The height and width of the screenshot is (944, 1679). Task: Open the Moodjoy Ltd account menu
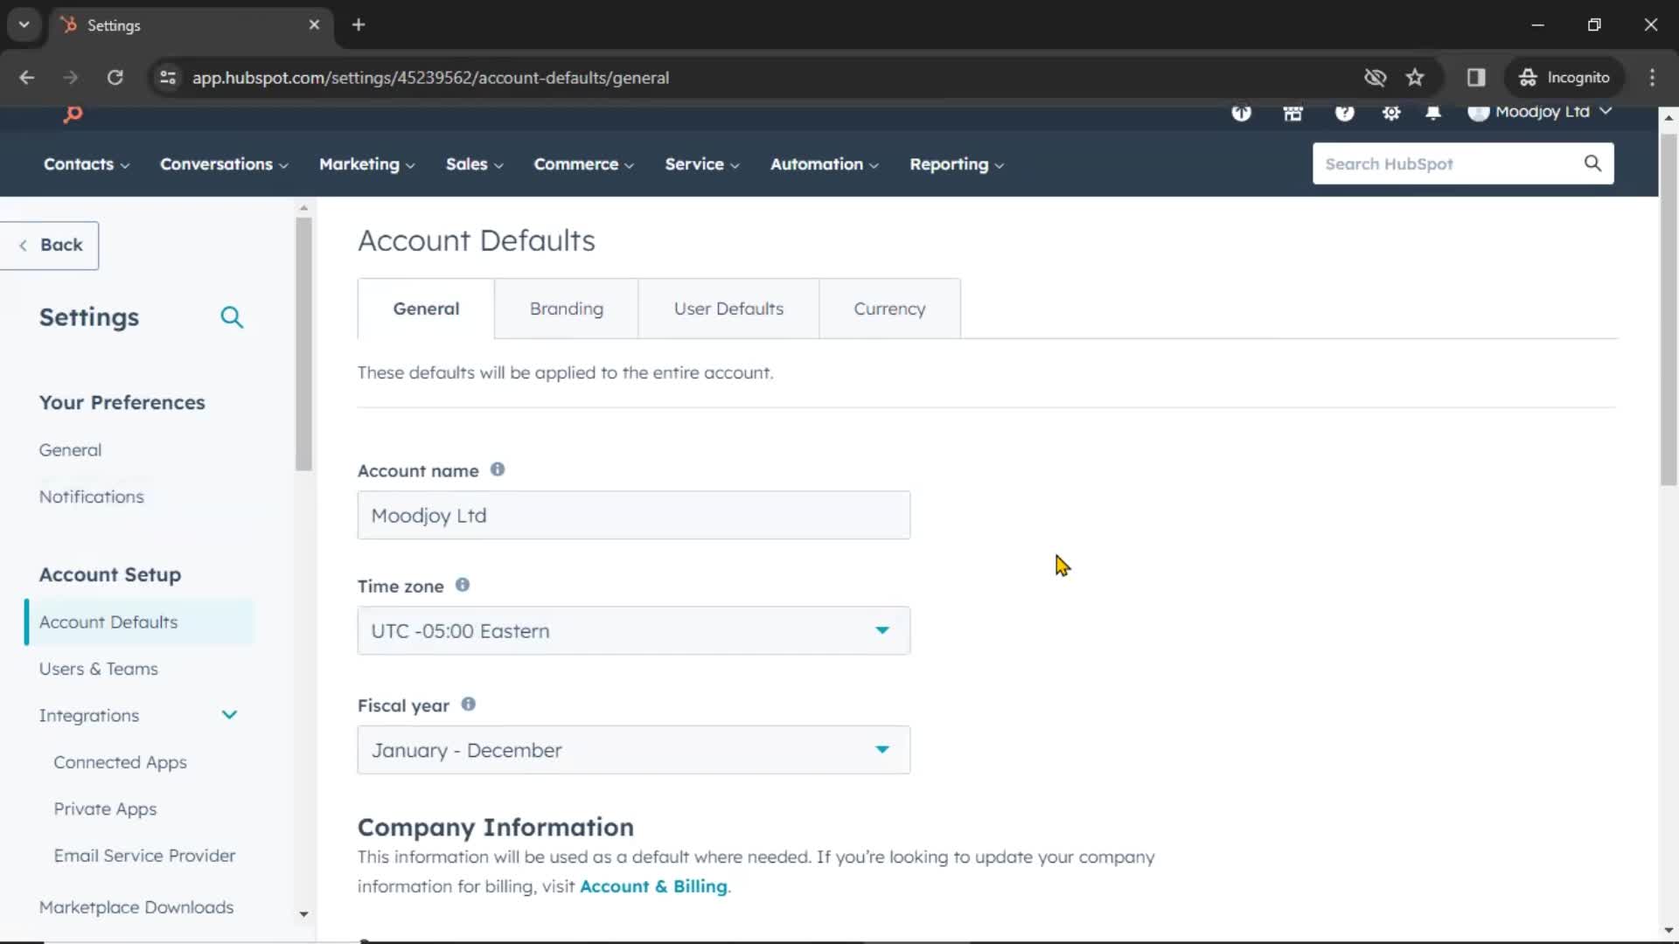(1540, 112)
